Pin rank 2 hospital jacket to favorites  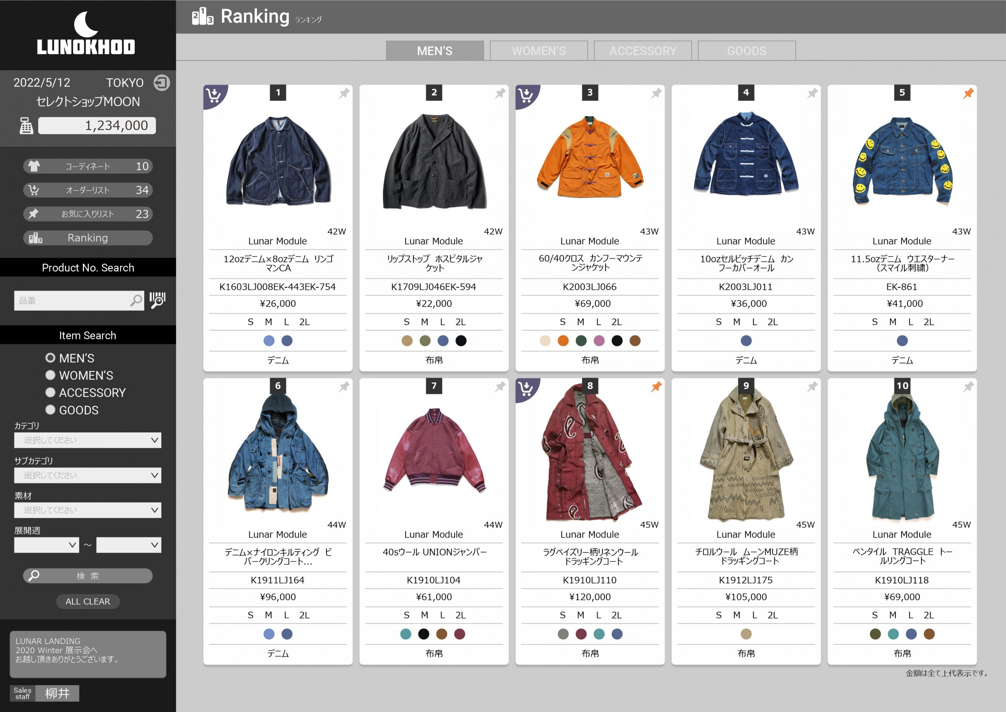point(500,94)
